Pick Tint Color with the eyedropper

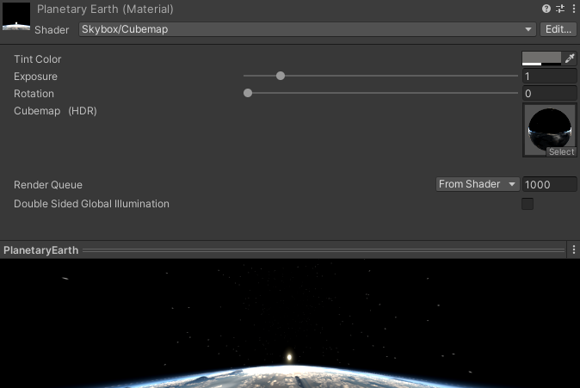point(569,59)
